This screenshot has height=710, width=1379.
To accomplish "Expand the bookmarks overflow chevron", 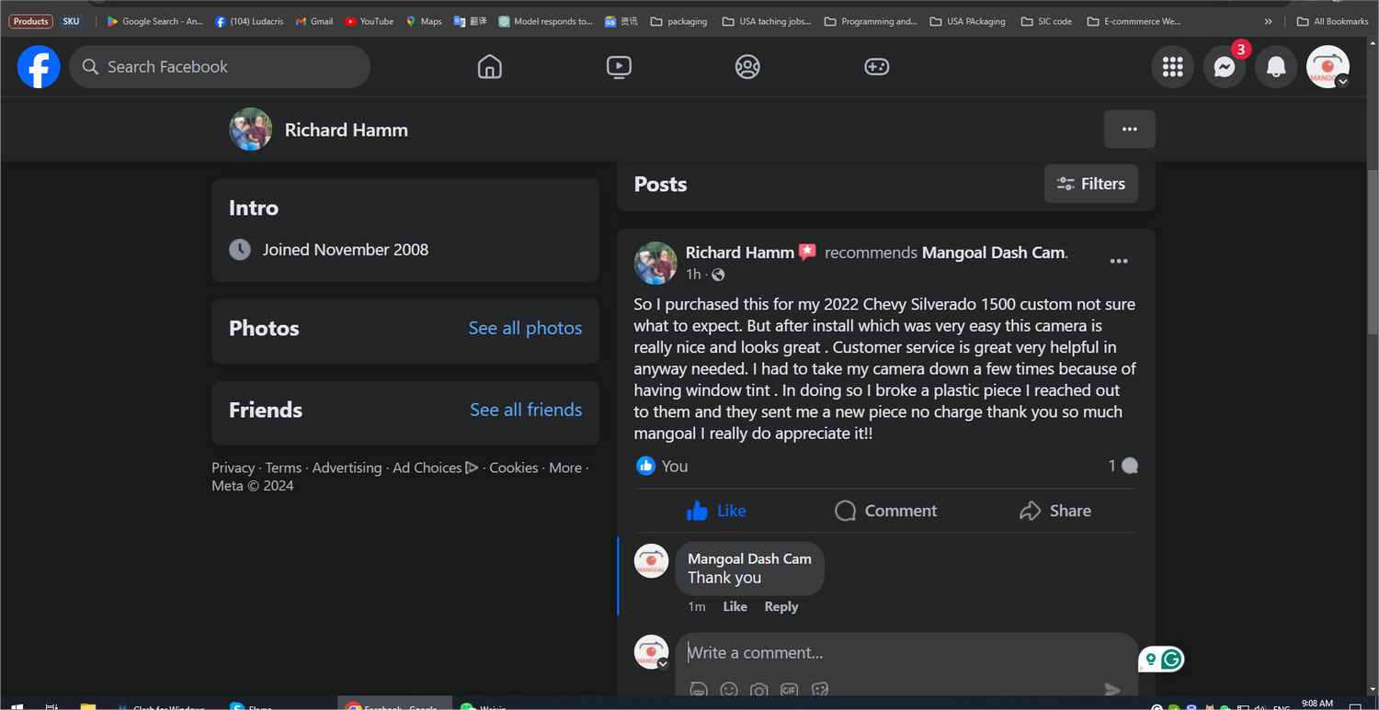I will pos(1269,21).
